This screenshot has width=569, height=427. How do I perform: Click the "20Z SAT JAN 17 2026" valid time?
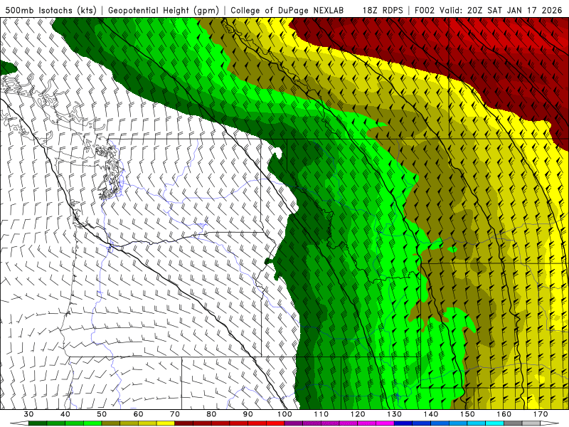point(514,10)
